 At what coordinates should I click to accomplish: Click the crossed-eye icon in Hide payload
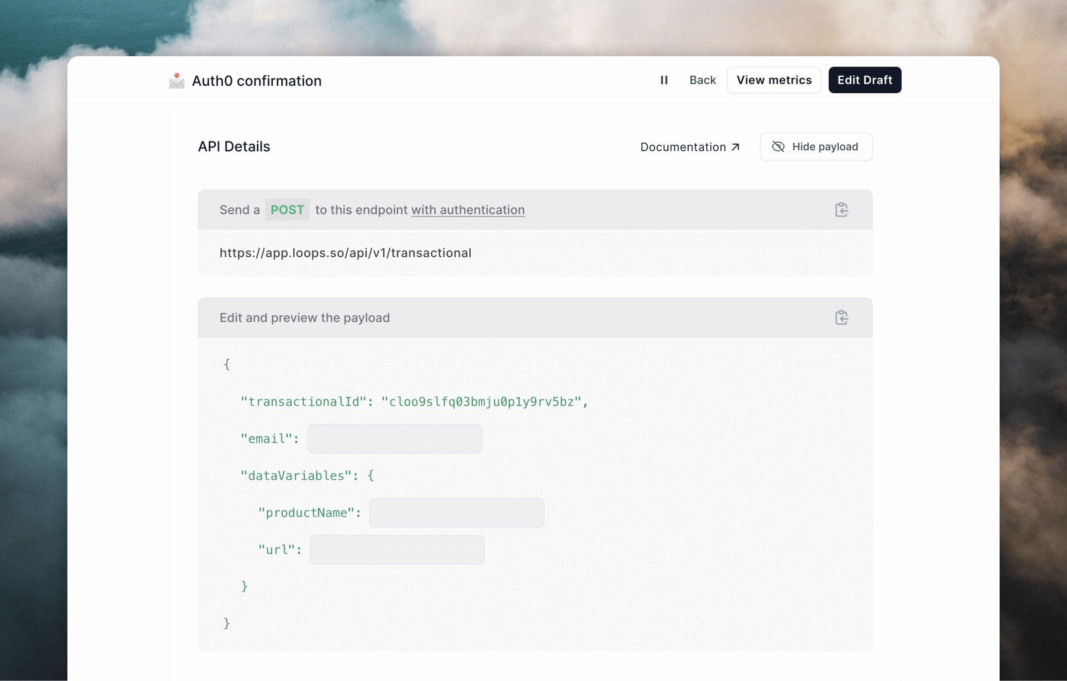click(778, 147)
